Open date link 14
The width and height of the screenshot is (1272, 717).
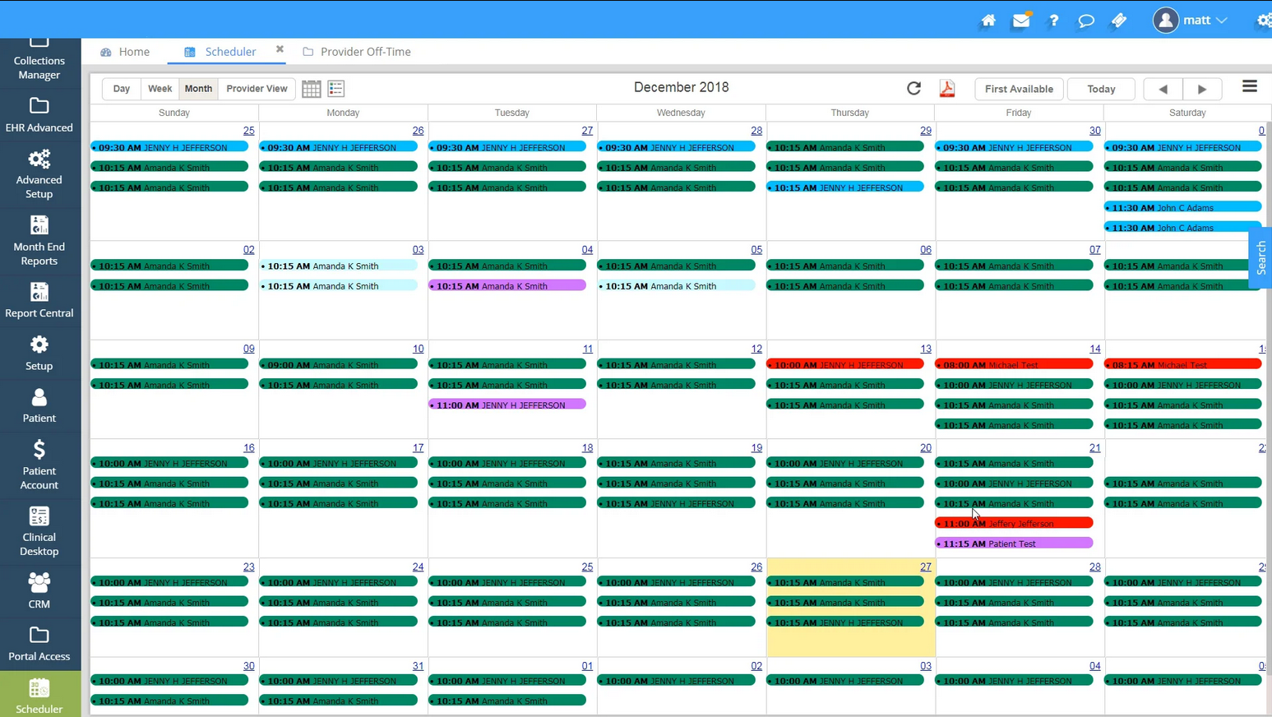coord(1095,349)
